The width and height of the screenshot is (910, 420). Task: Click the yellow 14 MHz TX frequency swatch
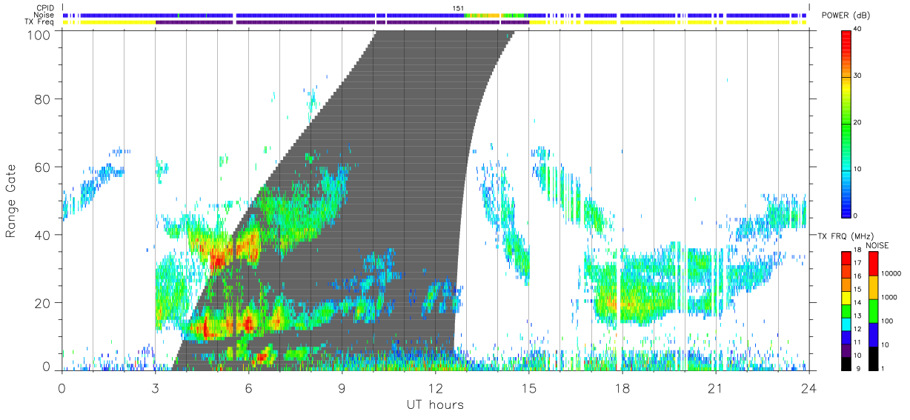(x=846, y=299)
